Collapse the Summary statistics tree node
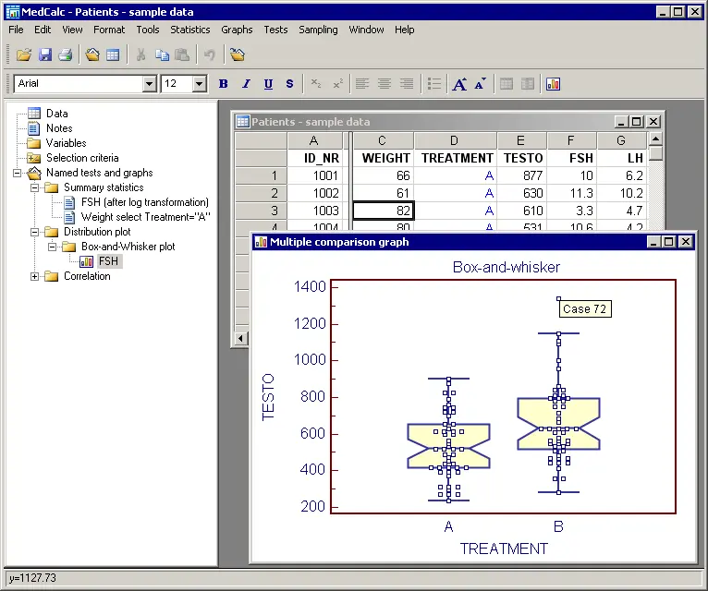 (x=35, y=187)
